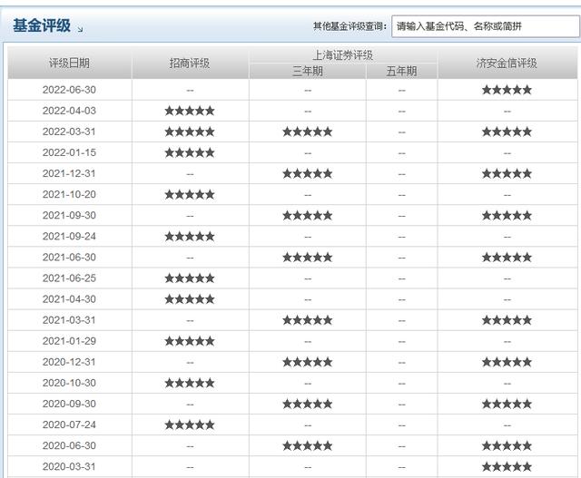Select the 2020-03-31 date cell

[69, 466]
